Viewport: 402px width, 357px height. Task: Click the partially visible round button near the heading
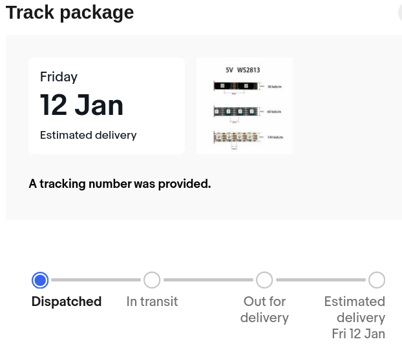(400, 12)
